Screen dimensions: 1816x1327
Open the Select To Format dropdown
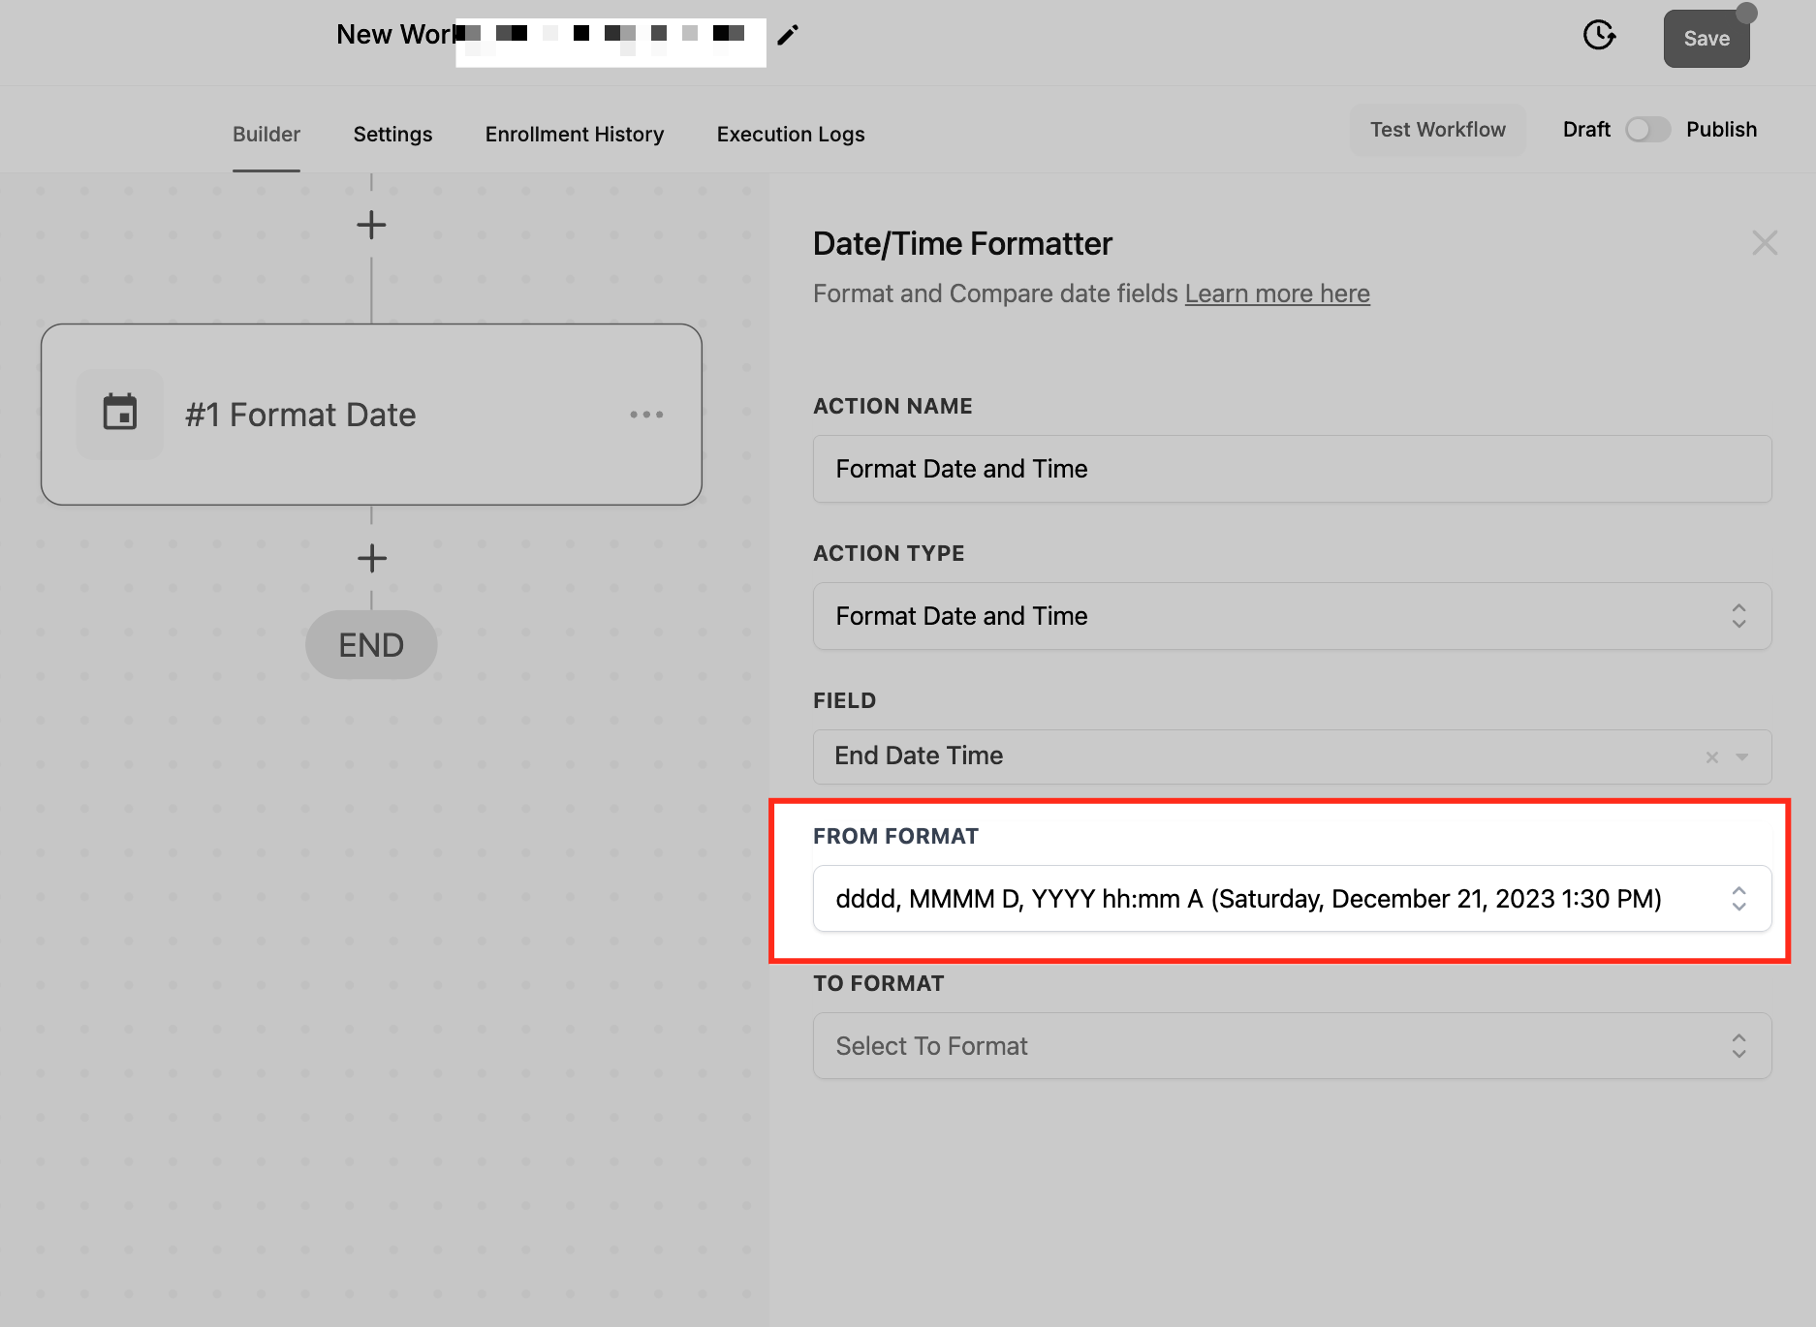point(1292,1046)
